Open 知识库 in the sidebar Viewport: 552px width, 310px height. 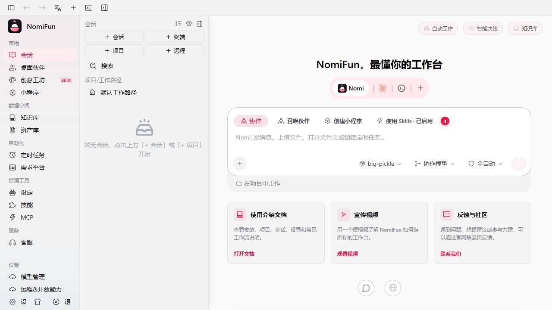pyautogui.click(x=40, y=118)
